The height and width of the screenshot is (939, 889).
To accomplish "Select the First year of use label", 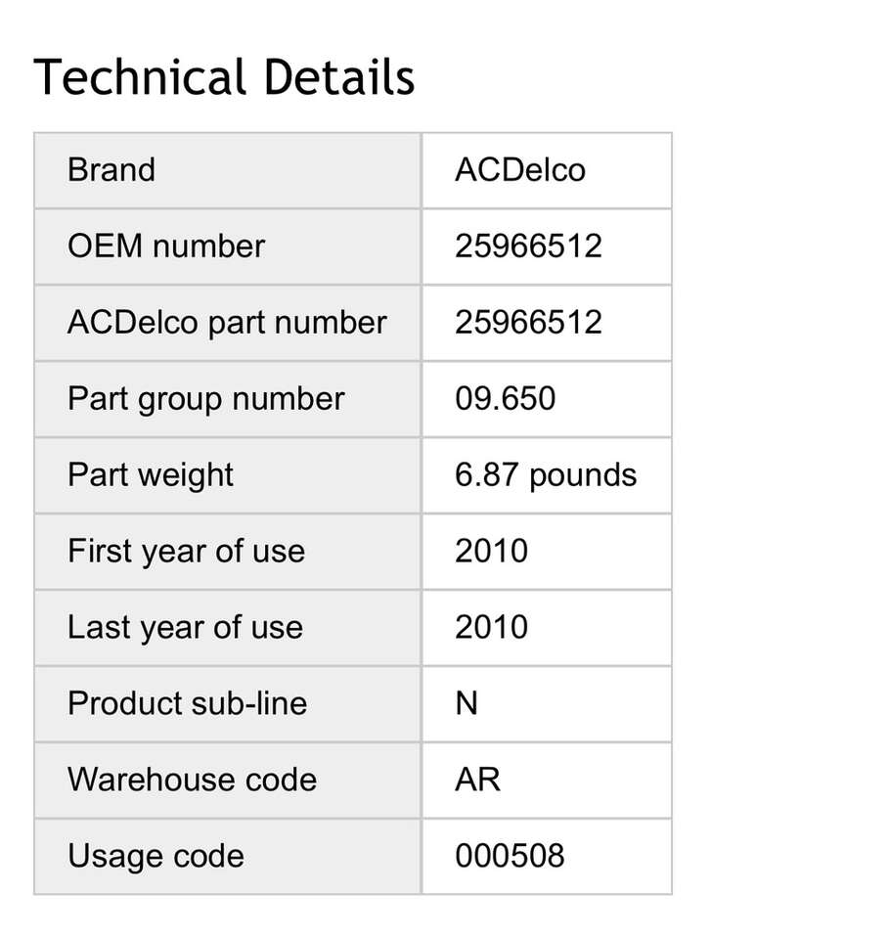I will coord(186,552).
